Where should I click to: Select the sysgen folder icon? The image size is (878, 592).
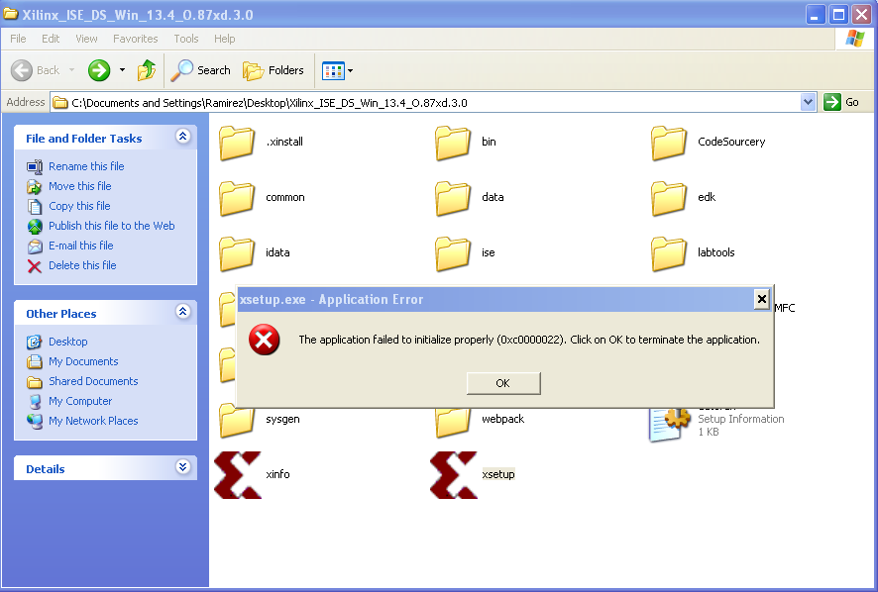pyautogui.click(x=236, y=422)
